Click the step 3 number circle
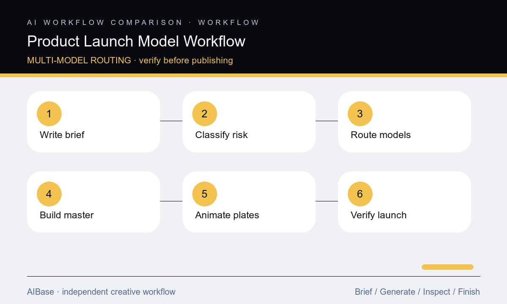This screenshot has width=507, height=304. [x=360, y=114]
